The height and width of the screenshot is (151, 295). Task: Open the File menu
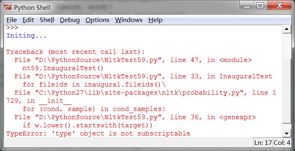[11, 20]
